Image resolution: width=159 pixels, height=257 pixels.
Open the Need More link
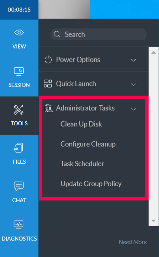(133, 242)
